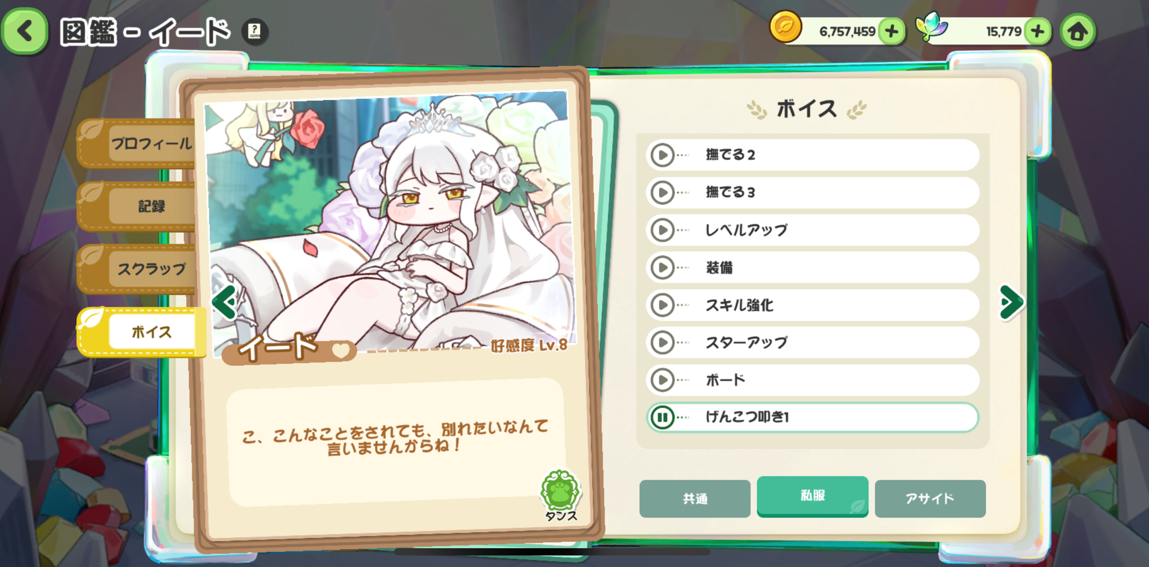Click the gold coin currency icon
This screenshot has height=567, width=1149.
tap(785, 26)
